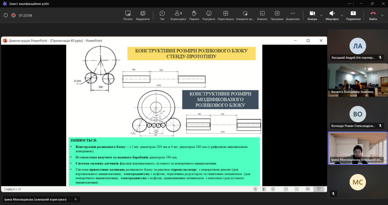Open the Кімнати breakout rooms
This screenshot has width=388, height=205.
point(262,15)
